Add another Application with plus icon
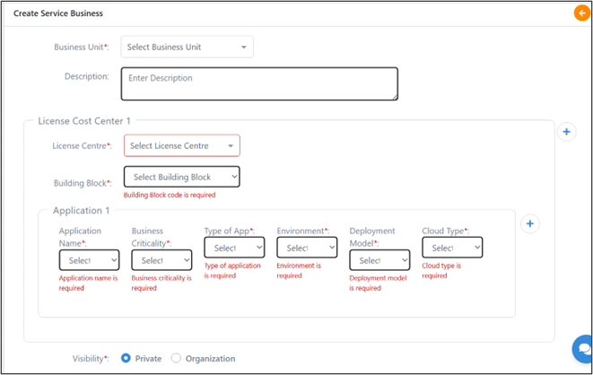Viewport: 593px width, 375px height. coord(530,223)
